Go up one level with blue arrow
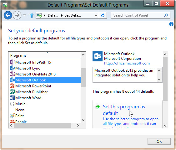The height and width of the screenshot is (150, 176). click(32, 15)
